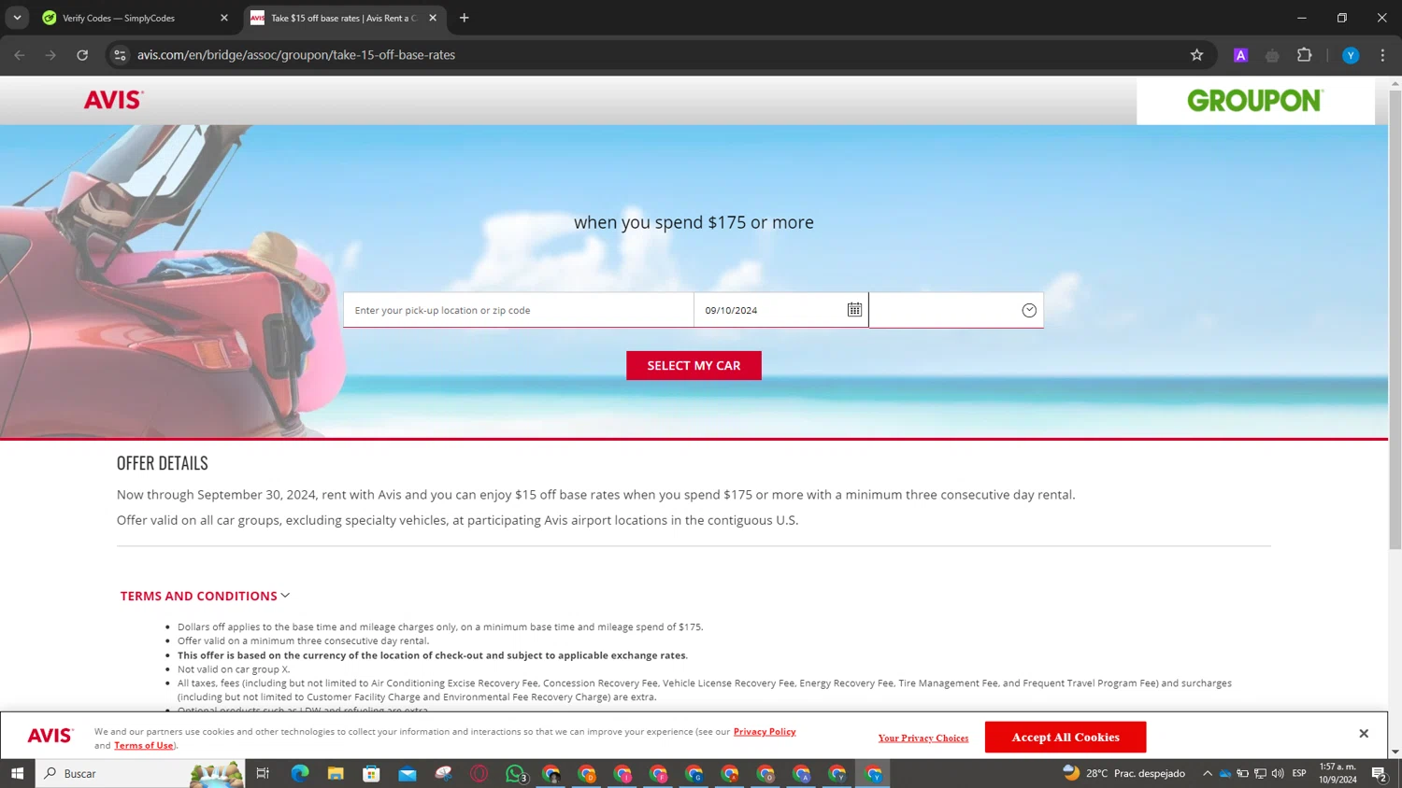Image resolution: width=1402 pixels, height=788 pixels.
Task: View site information icon in address bar
Action: (120, 55)
